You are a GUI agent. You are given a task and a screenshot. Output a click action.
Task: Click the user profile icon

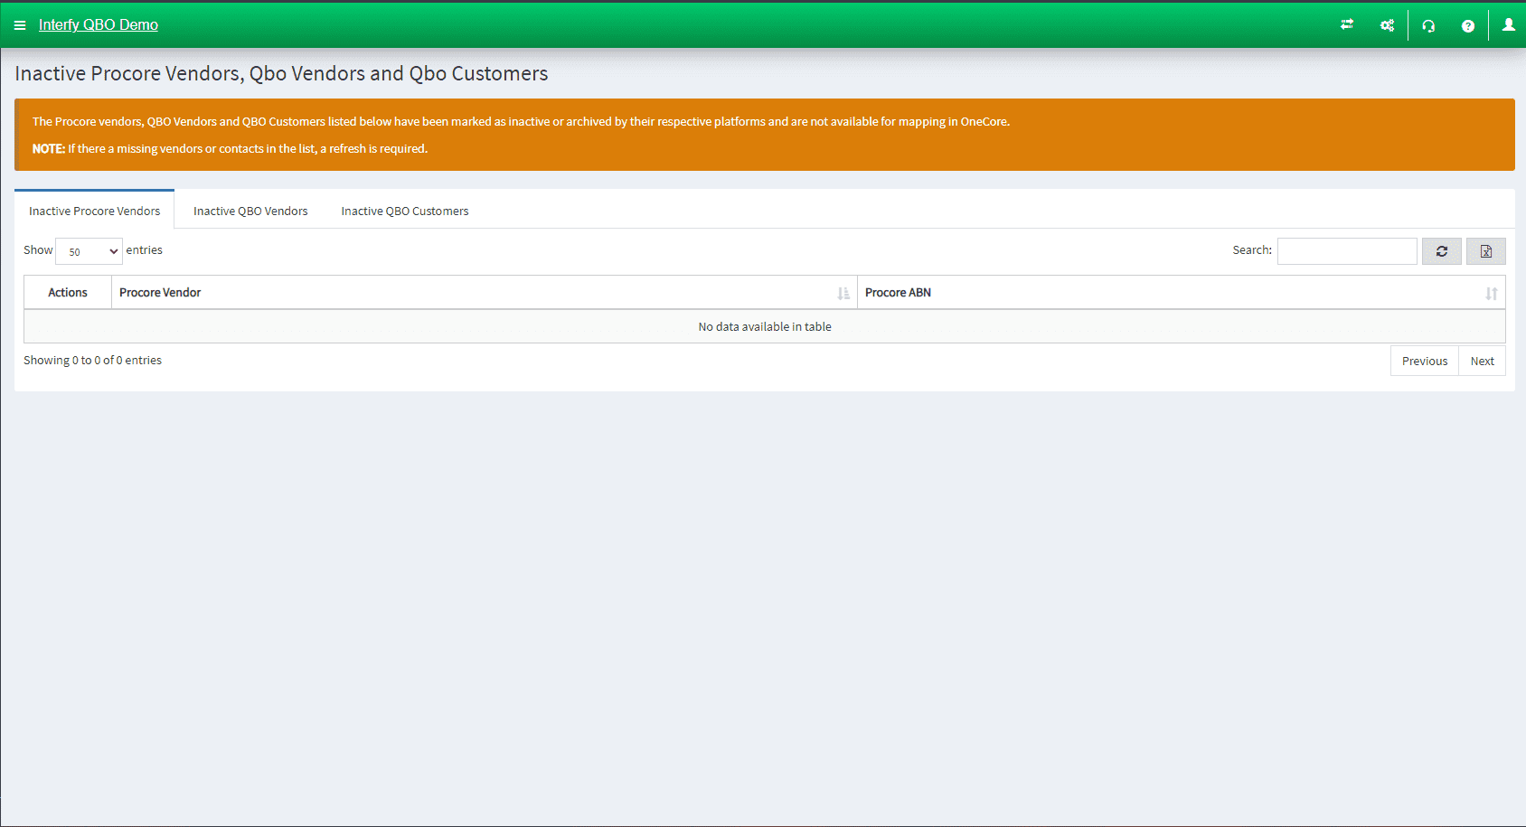(x=1508, y=24)
